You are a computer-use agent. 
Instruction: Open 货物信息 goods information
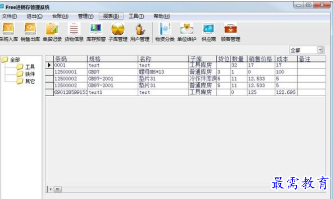coord(74,32)
